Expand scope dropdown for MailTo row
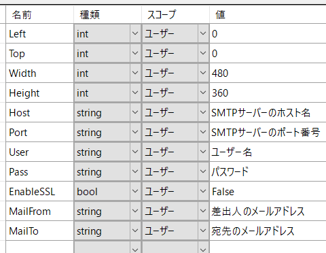 click(x=203, y=231)
